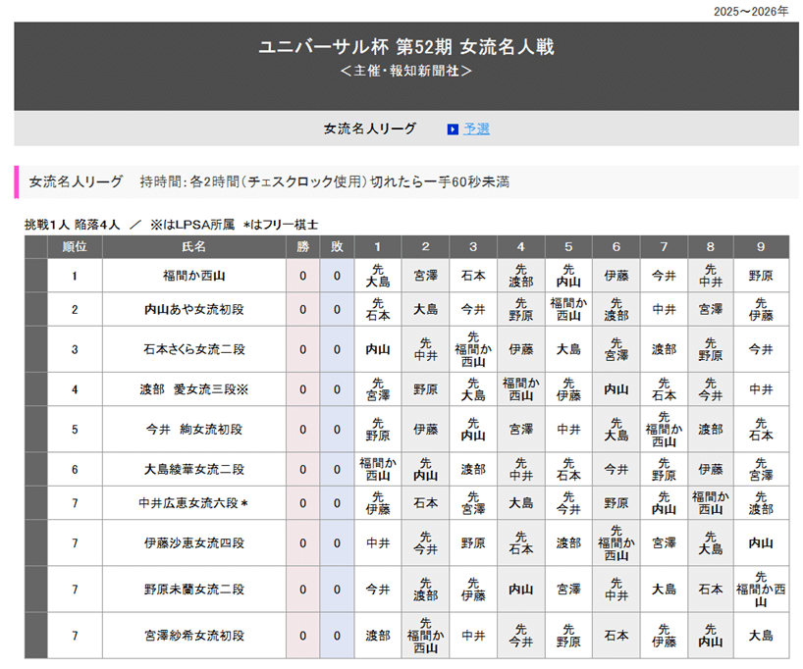Click 福間か西山's round 4 cell 先渡部
Viewport: 803px width, 669px height.
coord(521,276)
